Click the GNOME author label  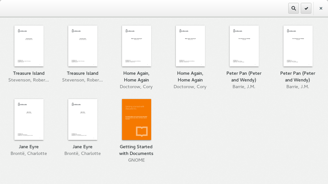coord(136,160)
